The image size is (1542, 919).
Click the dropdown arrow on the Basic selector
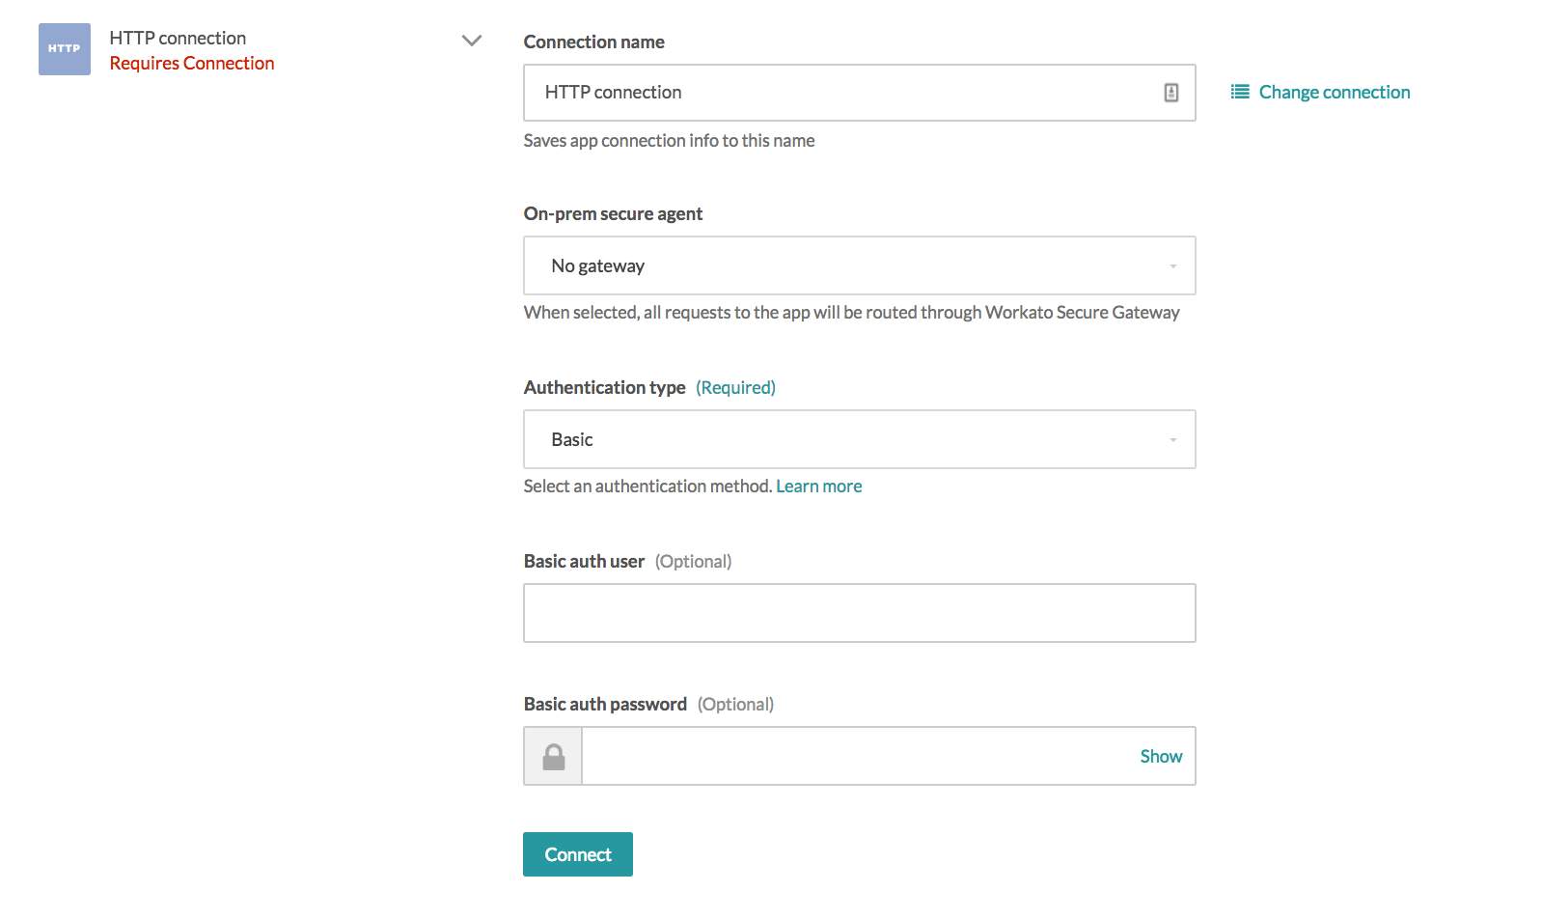(1173, 439)
